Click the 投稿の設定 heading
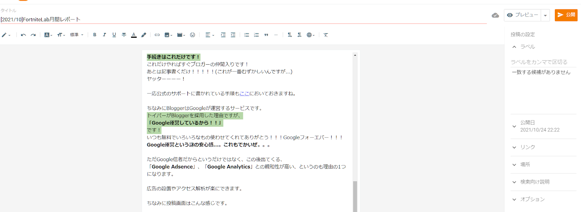The height and width of the screenshot is (212, 581). click(x=523, y=34)
